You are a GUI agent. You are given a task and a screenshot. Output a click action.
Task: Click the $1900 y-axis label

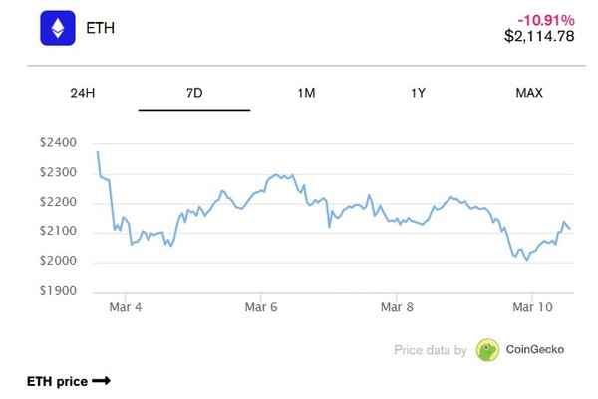click(57, 292)
